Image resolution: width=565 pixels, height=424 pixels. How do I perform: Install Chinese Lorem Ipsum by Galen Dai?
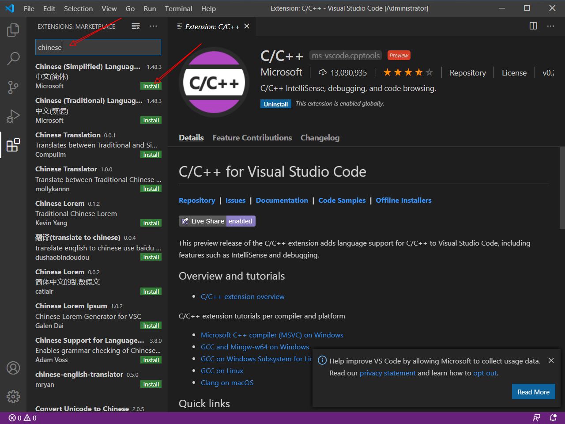(x=151, y=326)
